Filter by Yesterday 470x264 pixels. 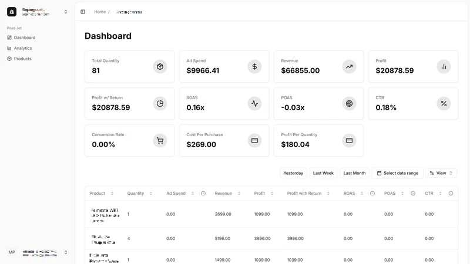[x=293, y=173]
